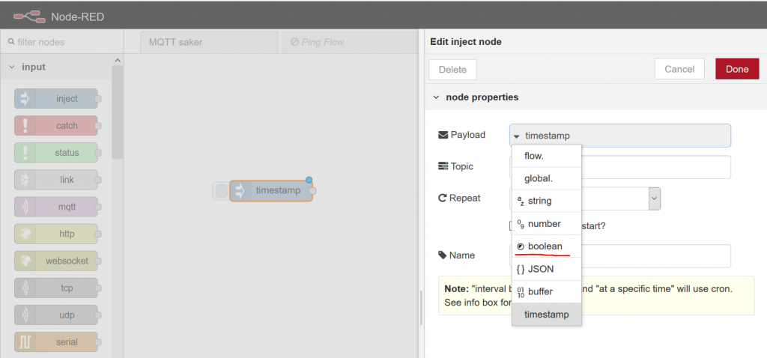Select the link node in the palette

click(x=56, y=180)
